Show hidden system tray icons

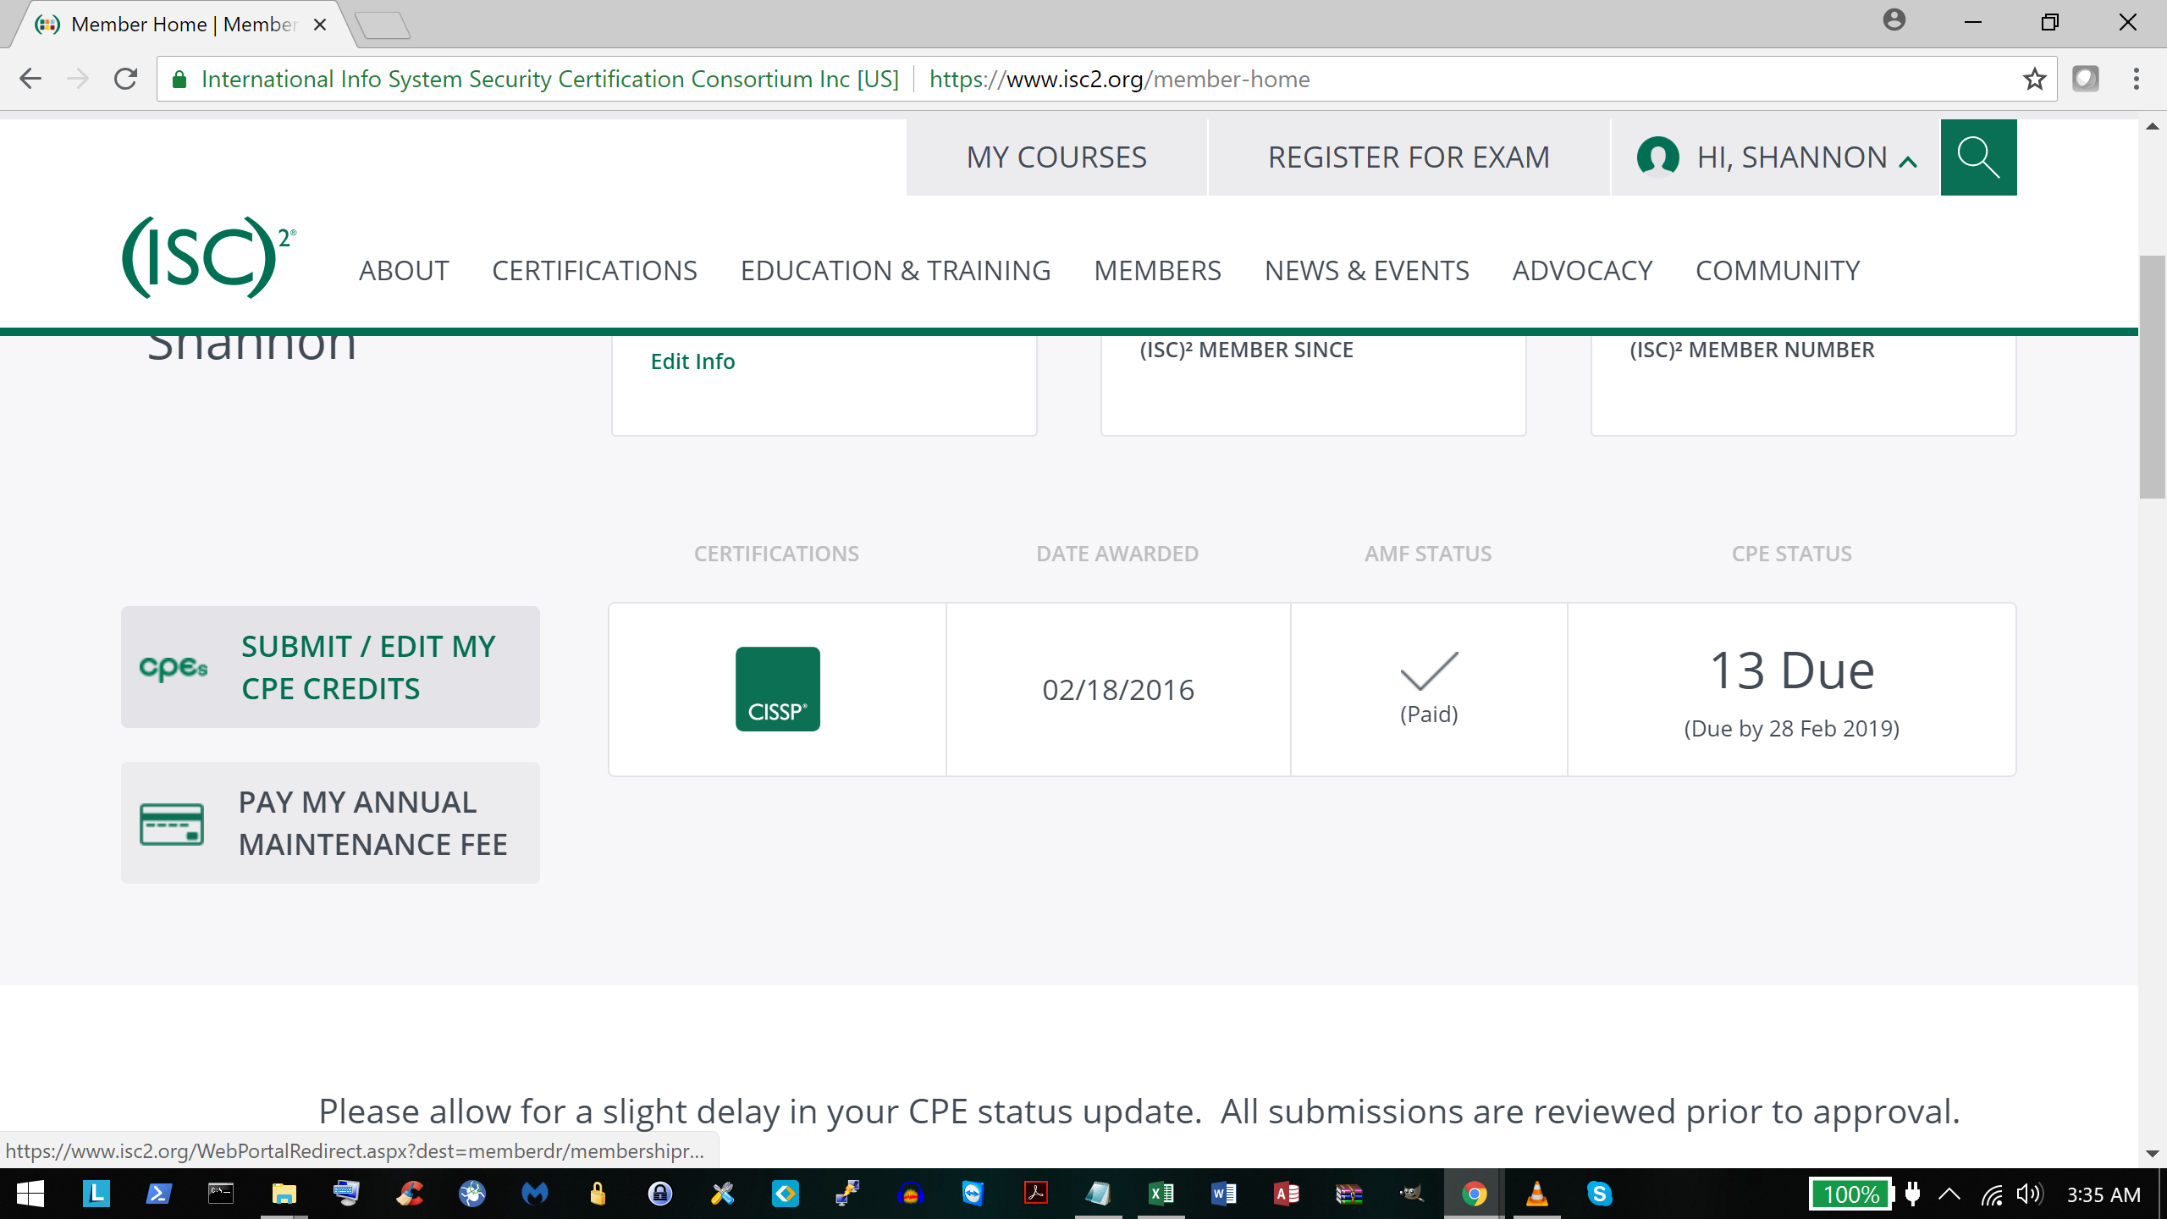[1949, 1194]
